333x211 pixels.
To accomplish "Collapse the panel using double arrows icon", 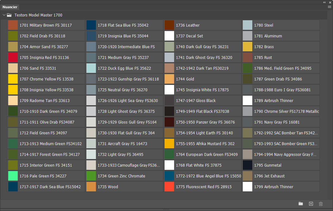I will [324, 2].
